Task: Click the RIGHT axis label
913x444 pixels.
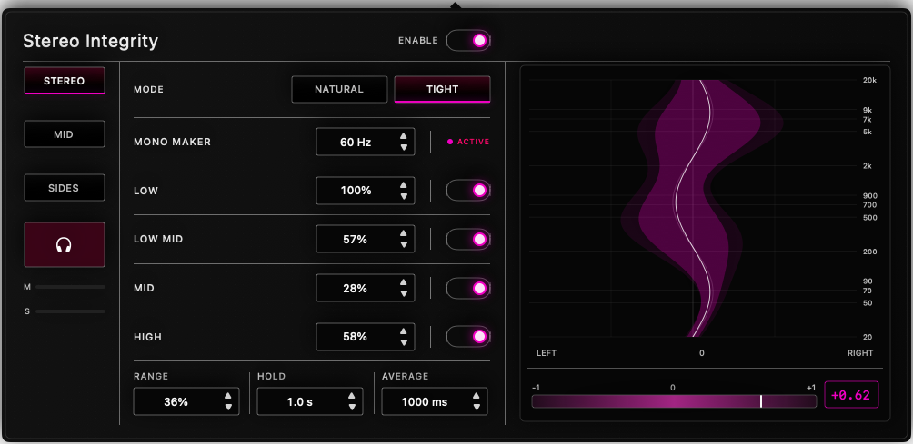Action: point(860,353)
